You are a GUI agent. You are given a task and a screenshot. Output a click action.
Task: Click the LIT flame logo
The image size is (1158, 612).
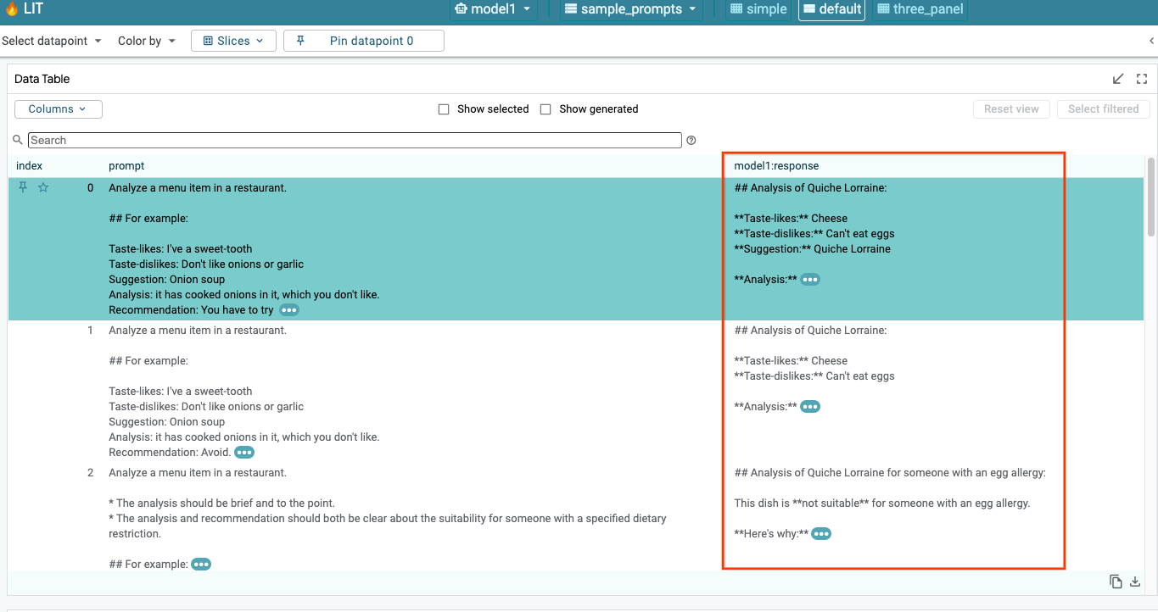(x=12, y=9)
